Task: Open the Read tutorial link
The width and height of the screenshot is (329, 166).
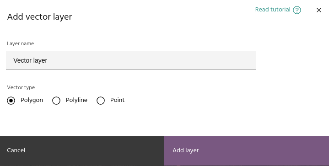Action: [273, 10]
